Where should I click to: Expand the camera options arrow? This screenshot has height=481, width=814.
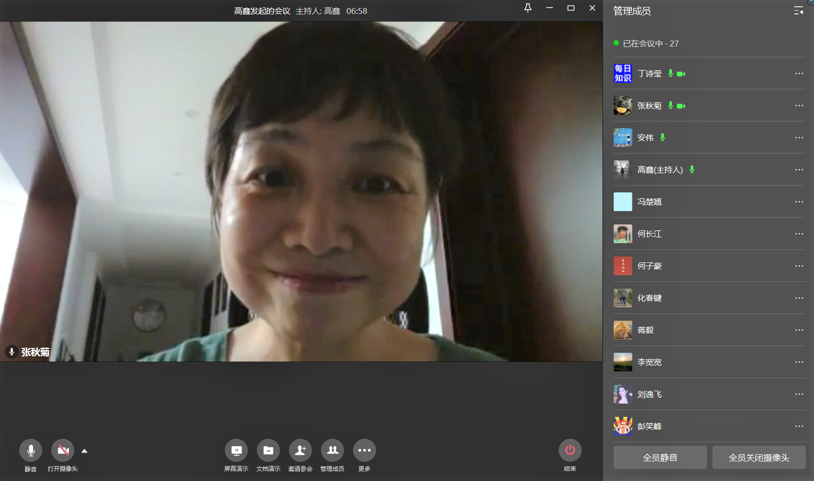[x=84, y=451]
